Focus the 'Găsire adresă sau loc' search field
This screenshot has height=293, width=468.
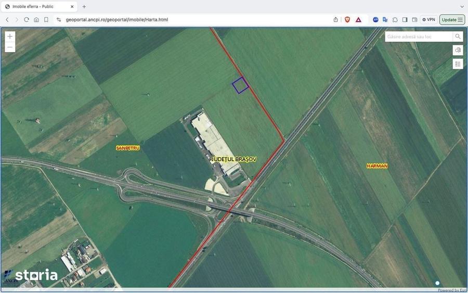(419, 36)
